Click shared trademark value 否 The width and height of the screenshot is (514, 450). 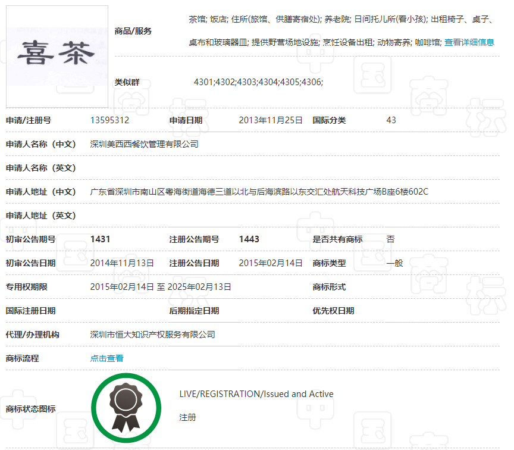pyautogui.click(x=390, y=239)
